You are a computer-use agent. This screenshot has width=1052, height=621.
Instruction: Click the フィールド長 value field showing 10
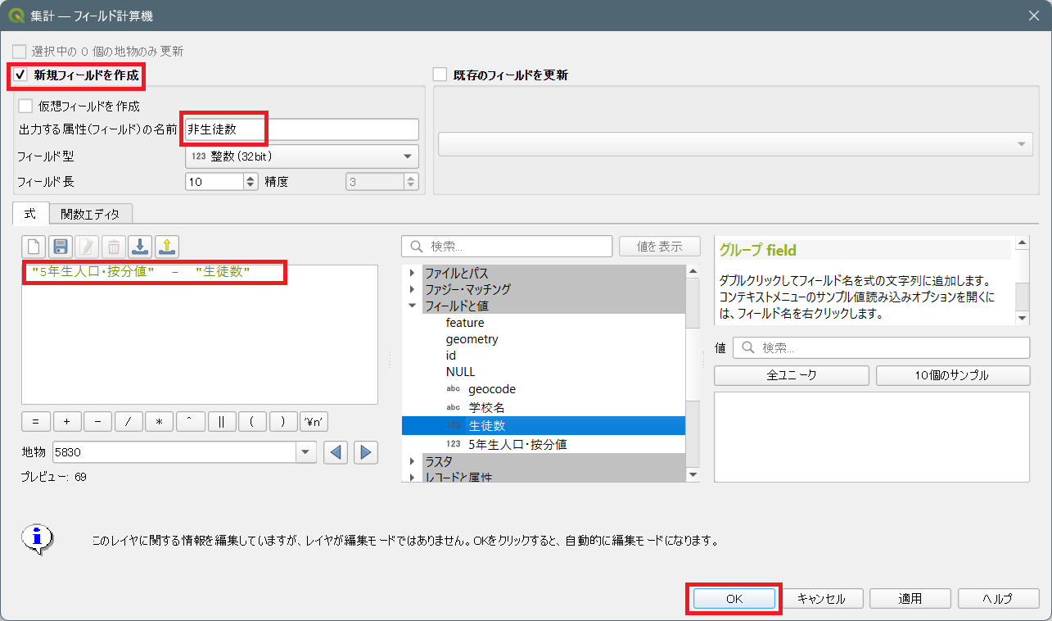215,182
